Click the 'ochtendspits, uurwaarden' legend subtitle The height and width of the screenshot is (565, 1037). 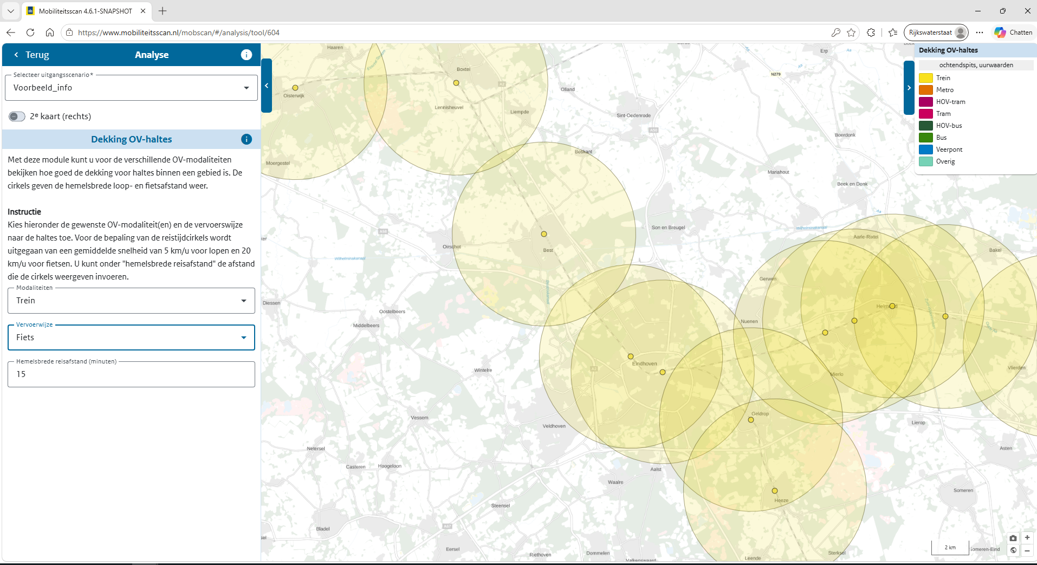pos(976,65)
